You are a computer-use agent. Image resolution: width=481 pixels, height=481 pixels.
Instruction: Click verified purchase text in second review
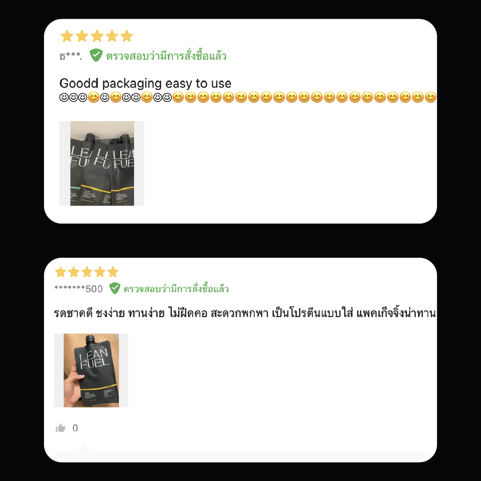coord(176,288)
